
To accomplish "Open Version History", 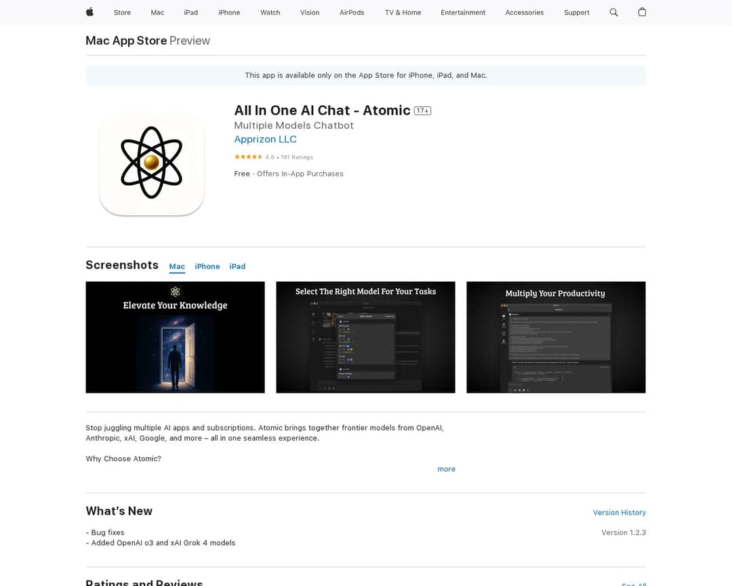I will [619, 512].
